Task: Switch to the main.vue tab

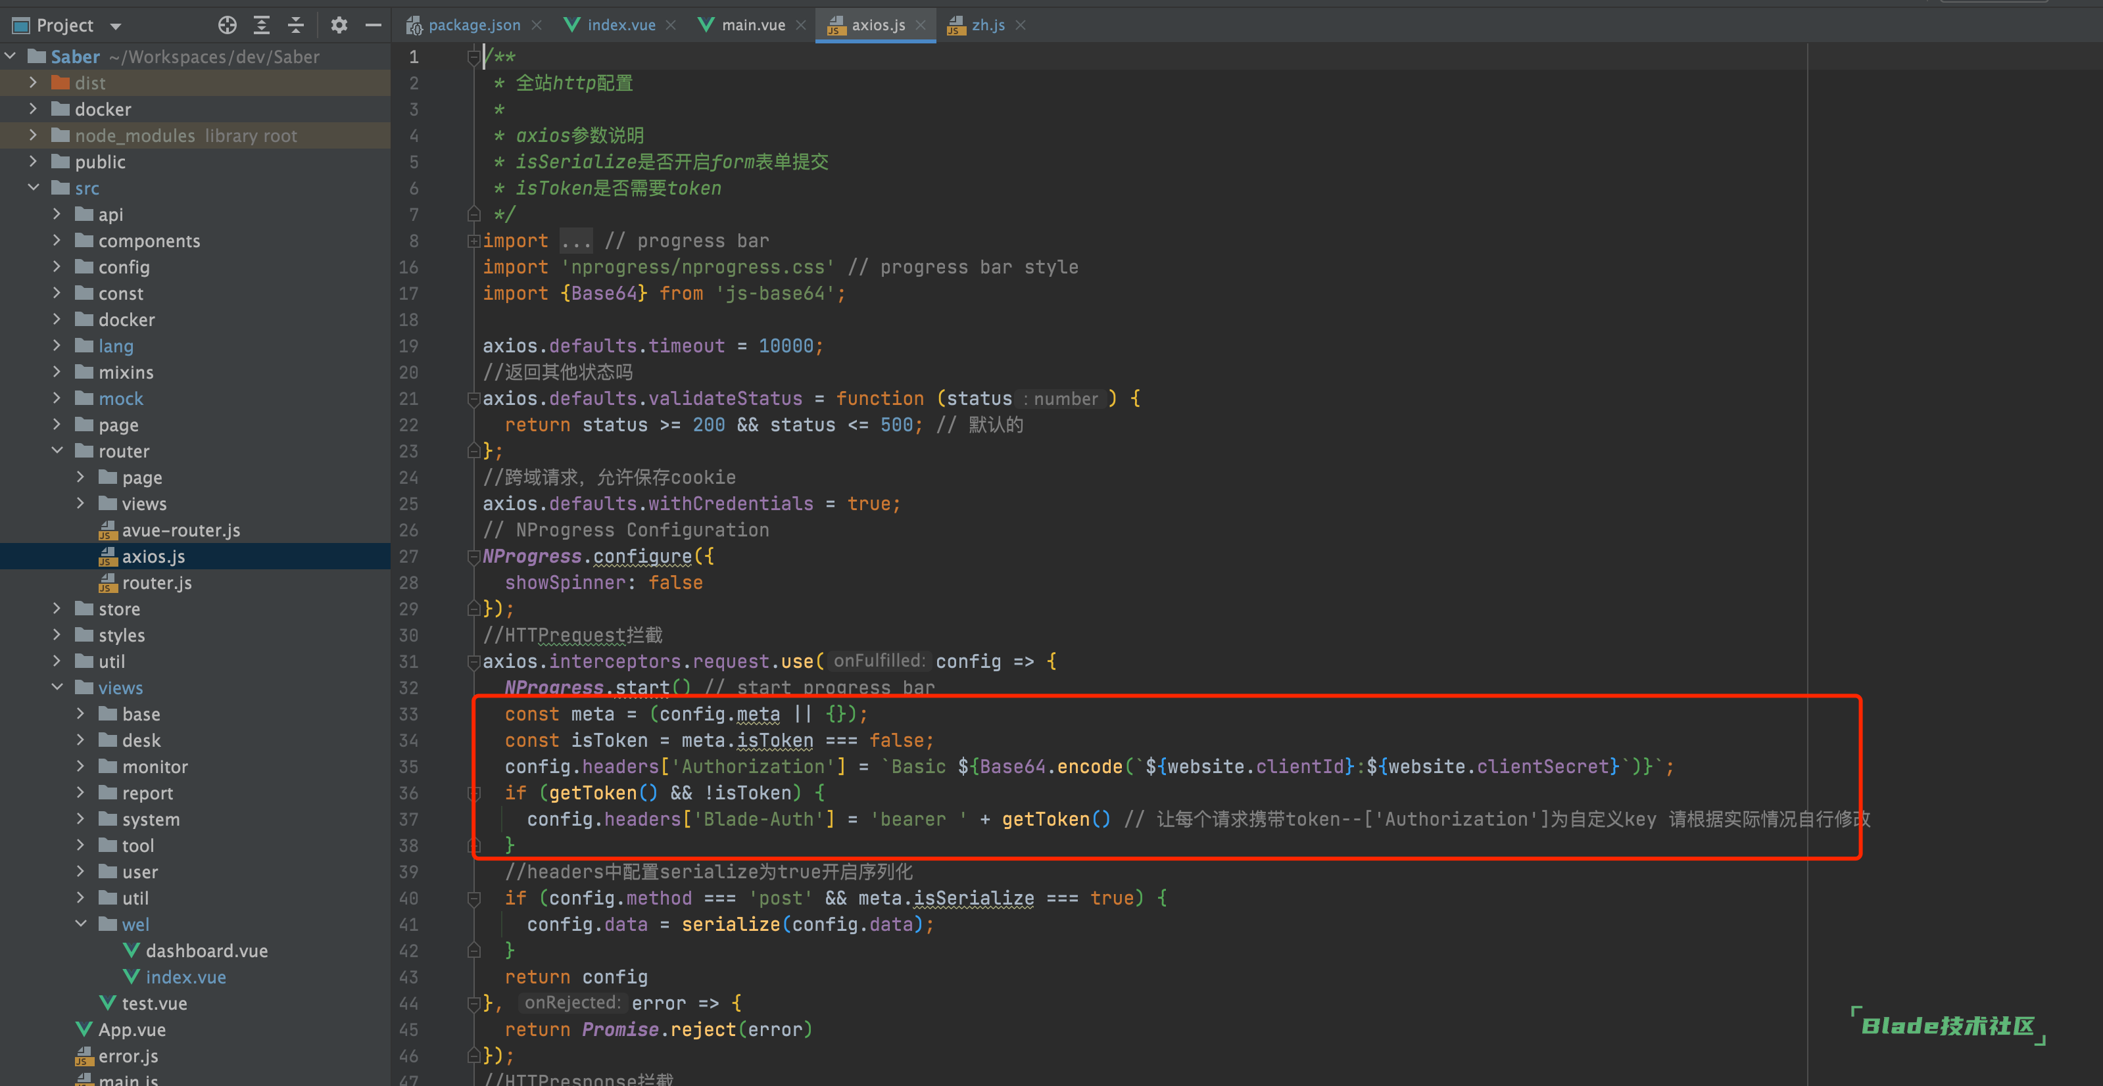Action: click(x=753, y=25)
